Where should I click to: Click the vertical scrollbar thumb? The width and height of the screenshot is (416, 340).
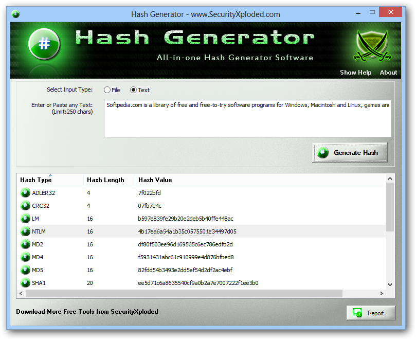[390, 207]
